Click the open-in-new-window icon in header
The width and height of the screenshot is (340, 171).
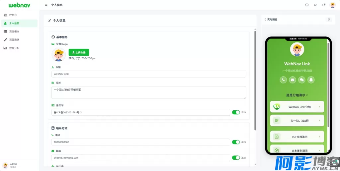324,5
